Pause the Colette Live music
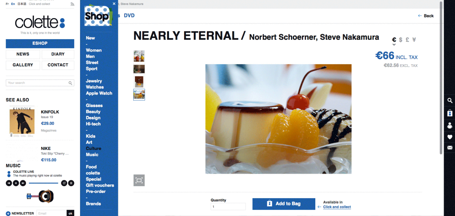 16,183
